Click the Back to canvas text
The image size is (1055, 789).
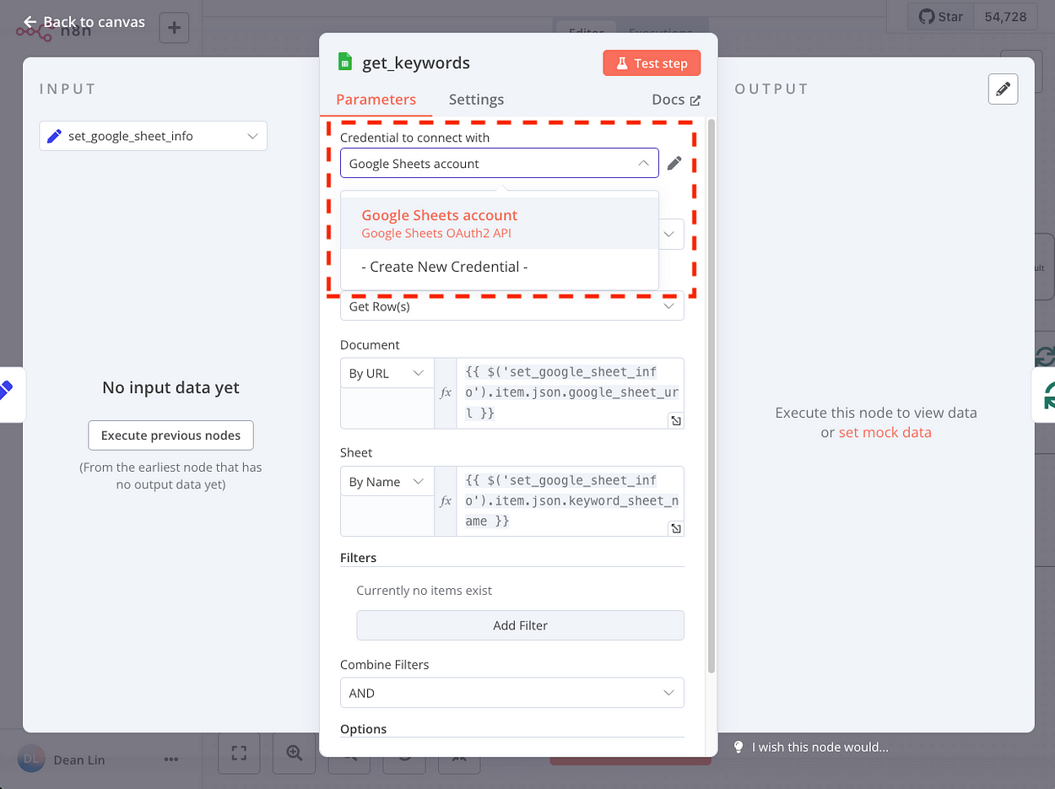(95, 22)
